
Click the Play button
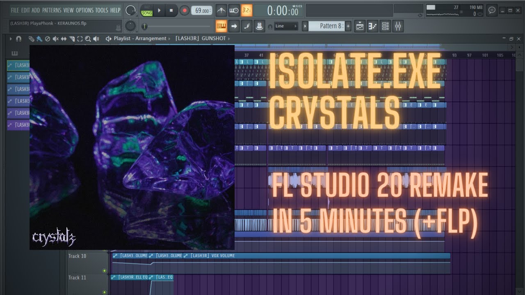(x=159, y=10)
